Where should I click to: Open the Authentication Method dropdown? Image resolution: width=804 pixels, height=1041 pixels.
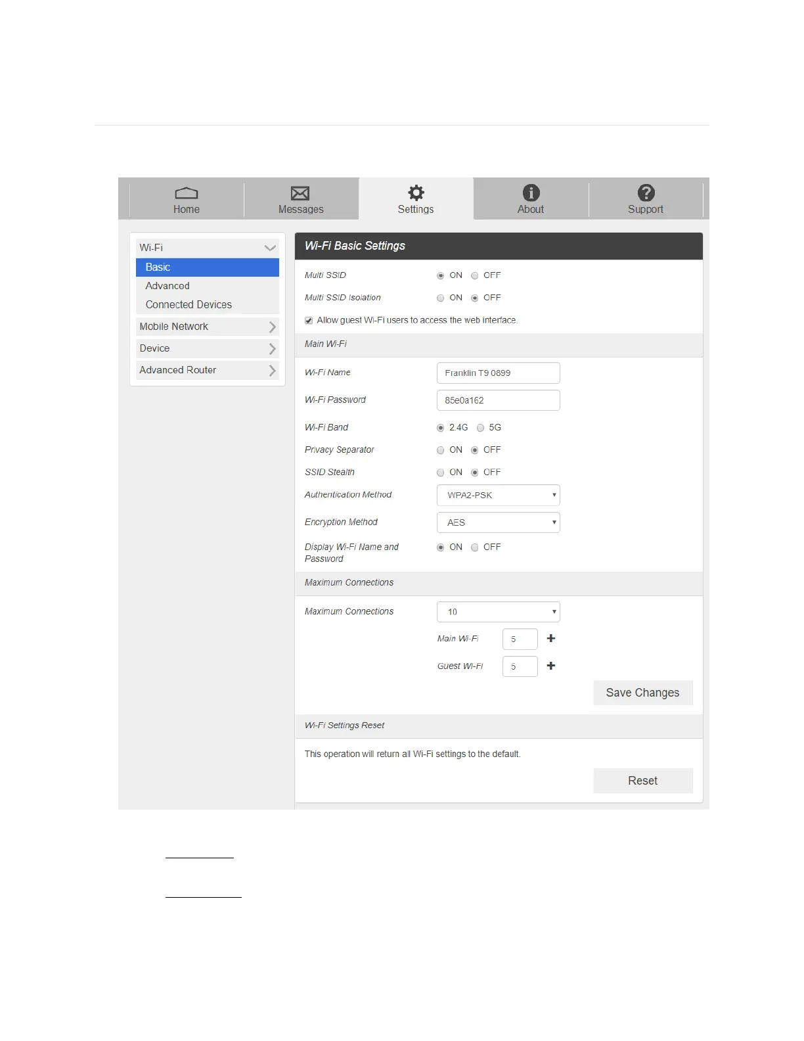tap(499, 495)
